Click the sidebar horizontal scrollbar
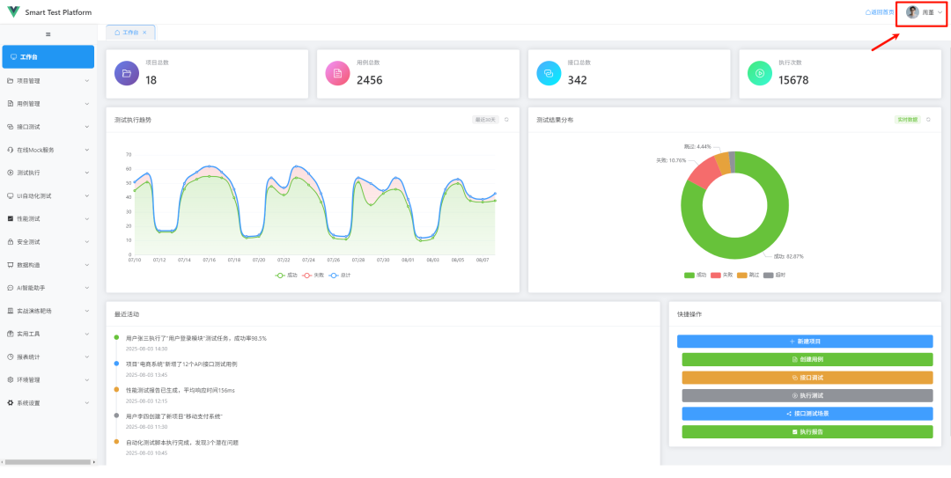 [x=48, y=462]
